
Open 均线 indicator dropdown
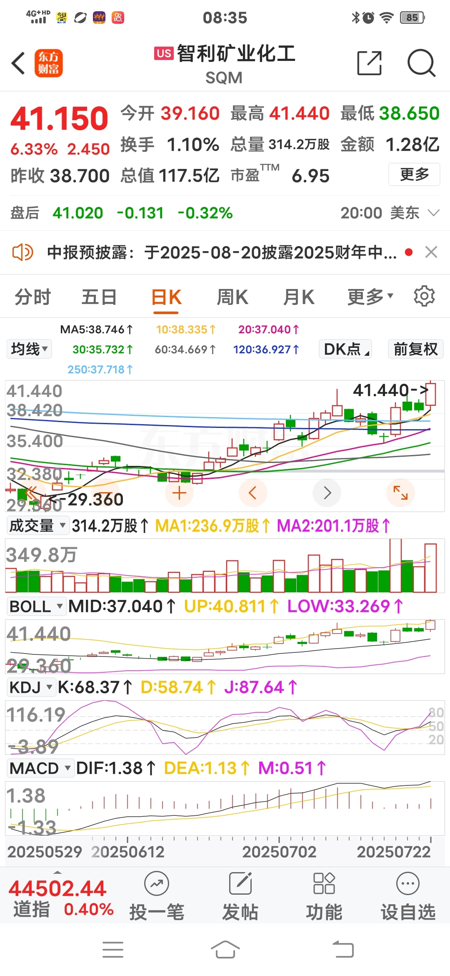(x=29, y=349)
